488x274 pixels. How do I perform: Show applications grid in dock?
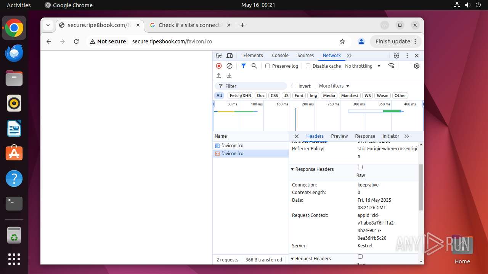tap(14, 259)
